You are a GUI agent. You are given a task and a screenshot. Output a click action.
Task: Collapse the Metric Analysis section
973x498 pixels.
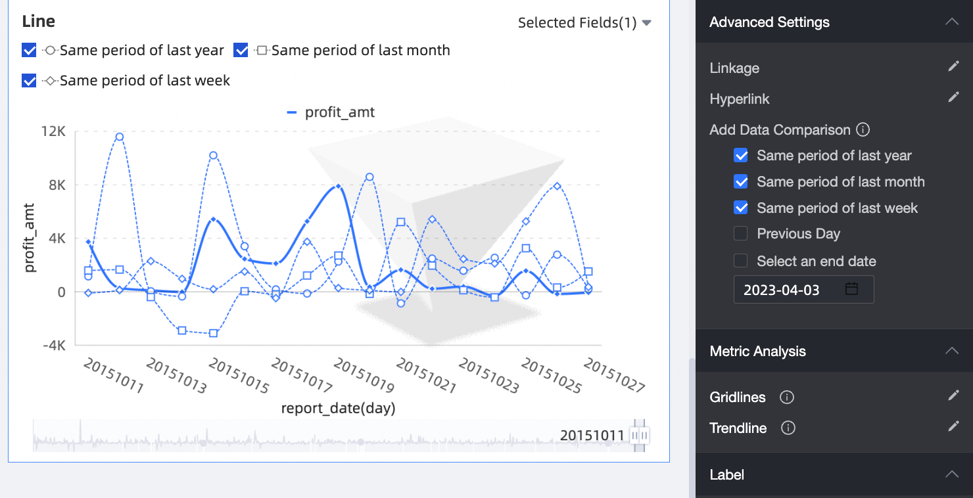pyautogui.click(x=951, y=351)
